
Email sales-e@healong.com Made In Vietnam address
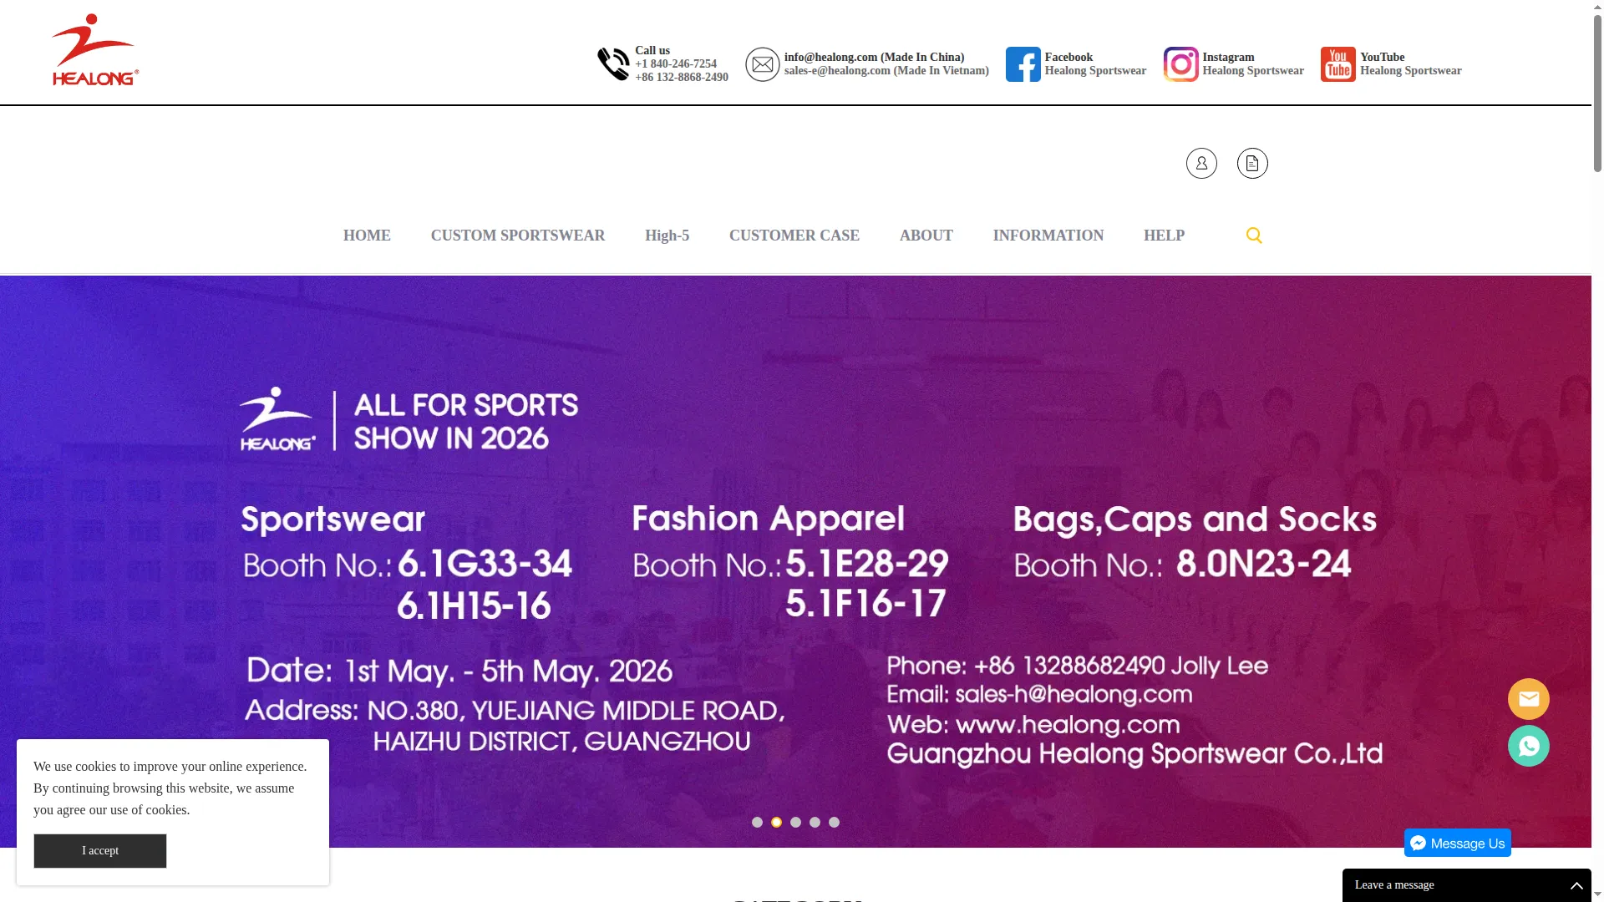coord(886,71)
